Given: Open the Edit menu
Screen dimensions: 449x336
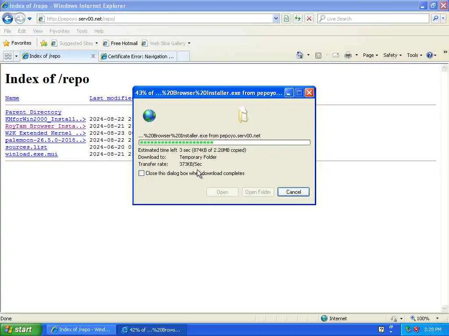Looking at the screenshot, I should pyautogui.click(x=22, y=31).
